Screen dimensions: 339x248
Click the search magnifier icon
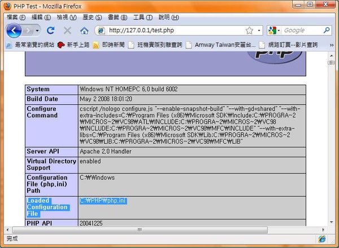(327, 30)
